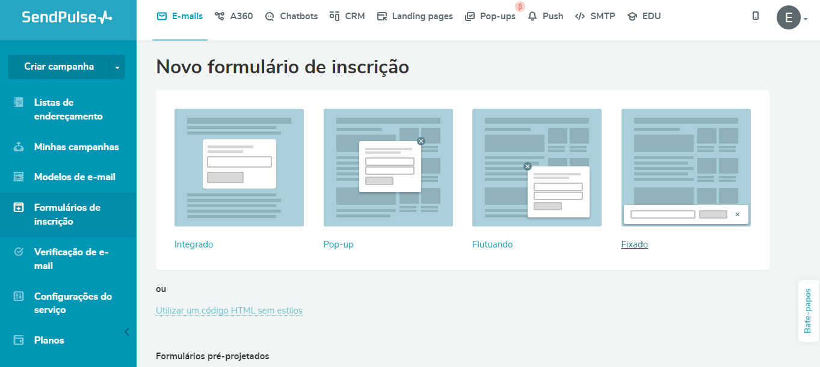Click the mobile device icon in header
Screen dimensions: 820x367
tap(756, 16)
